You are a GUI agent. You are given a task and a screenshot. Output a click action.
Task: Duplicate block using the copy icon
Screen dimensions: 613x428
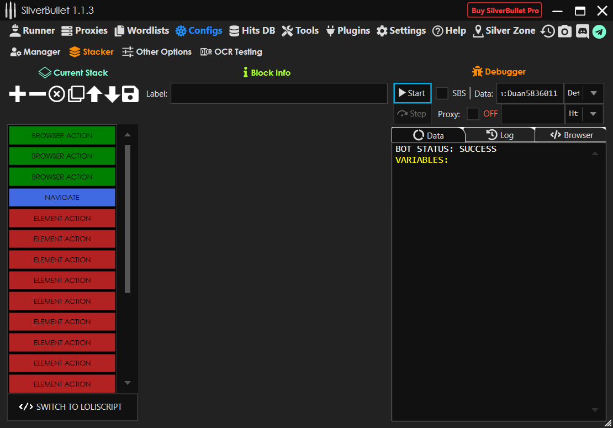76,94
